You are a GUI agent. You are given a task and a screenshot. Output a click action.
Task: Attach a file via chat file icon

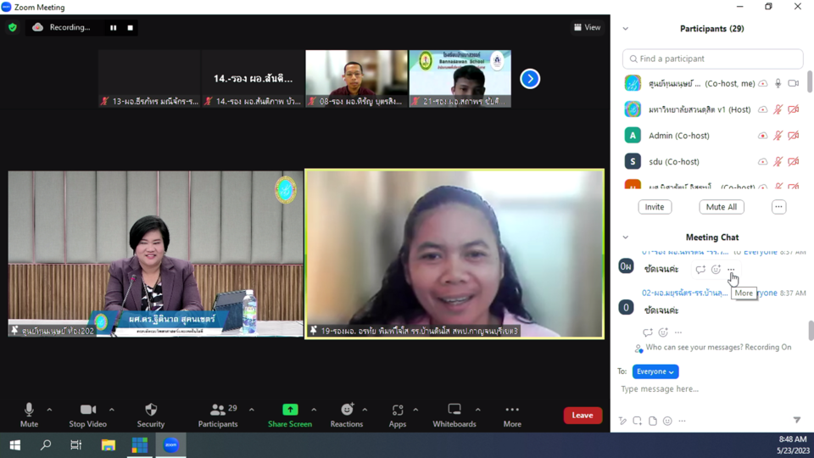(653, 421)
